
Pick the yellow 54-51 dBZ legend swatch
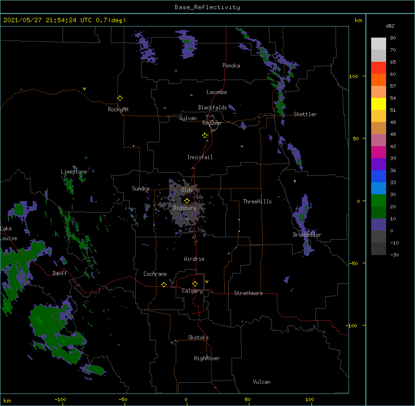click(x=378, y=104)
